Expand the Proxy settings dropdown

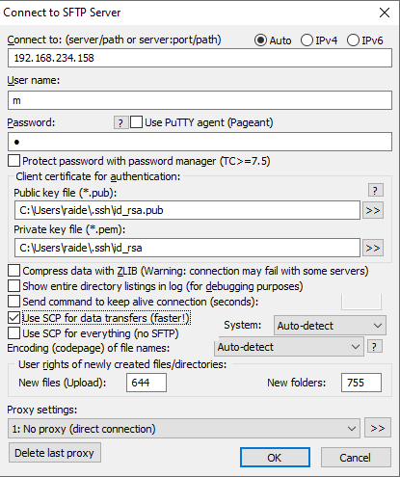(184, 429)
